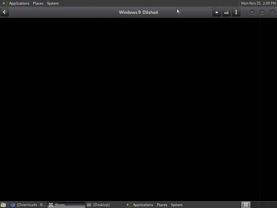
Task: Open the keyboard shortcuts button in Boxes header
Action: pos(226,12)
